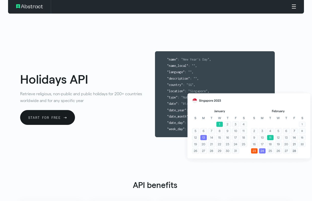
Task: Click the "Singapore 2023" calendar title
Action: click(x=210, y=100)
